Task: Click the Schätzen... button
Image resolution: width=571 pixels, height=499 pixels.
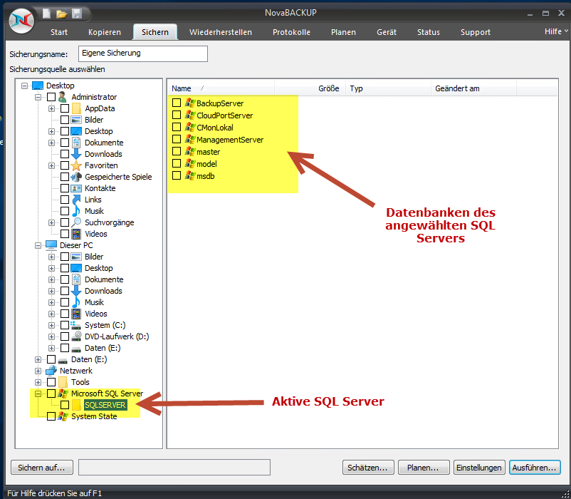Action: pos(368,468)
